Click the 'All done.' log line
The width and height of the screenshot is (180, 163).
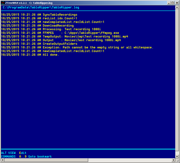30,55
